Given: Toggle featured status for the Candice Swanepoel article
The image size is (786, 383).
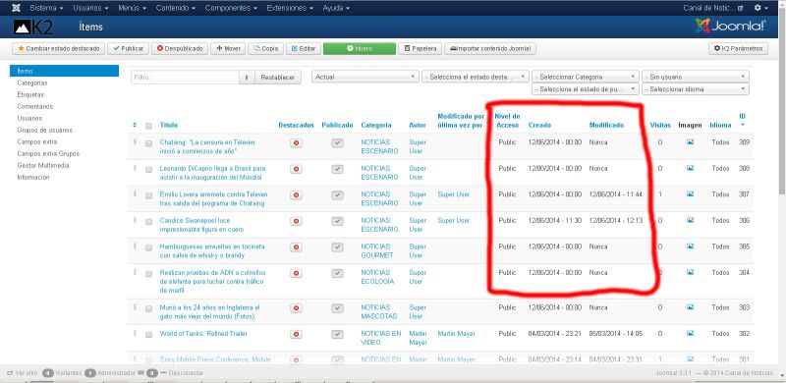Looking at the screenshot, I should point(296,221).
